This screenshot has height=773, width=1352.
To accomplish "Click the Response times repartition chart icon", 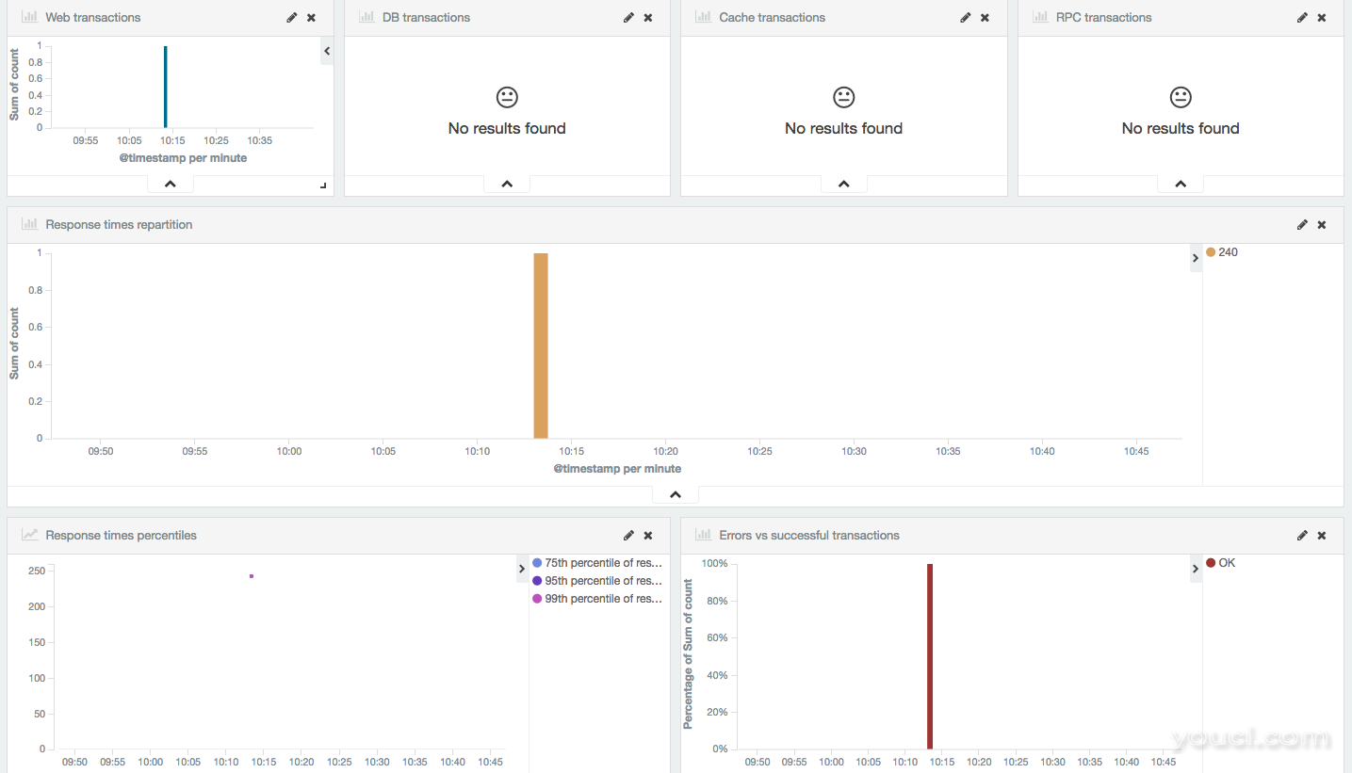I will pos(29,224).
